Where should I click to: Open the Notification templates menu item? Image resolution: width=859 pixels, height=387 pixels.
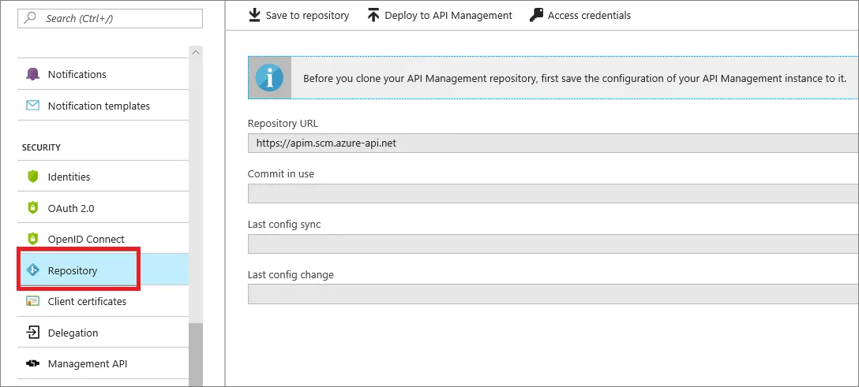(99, 106)
